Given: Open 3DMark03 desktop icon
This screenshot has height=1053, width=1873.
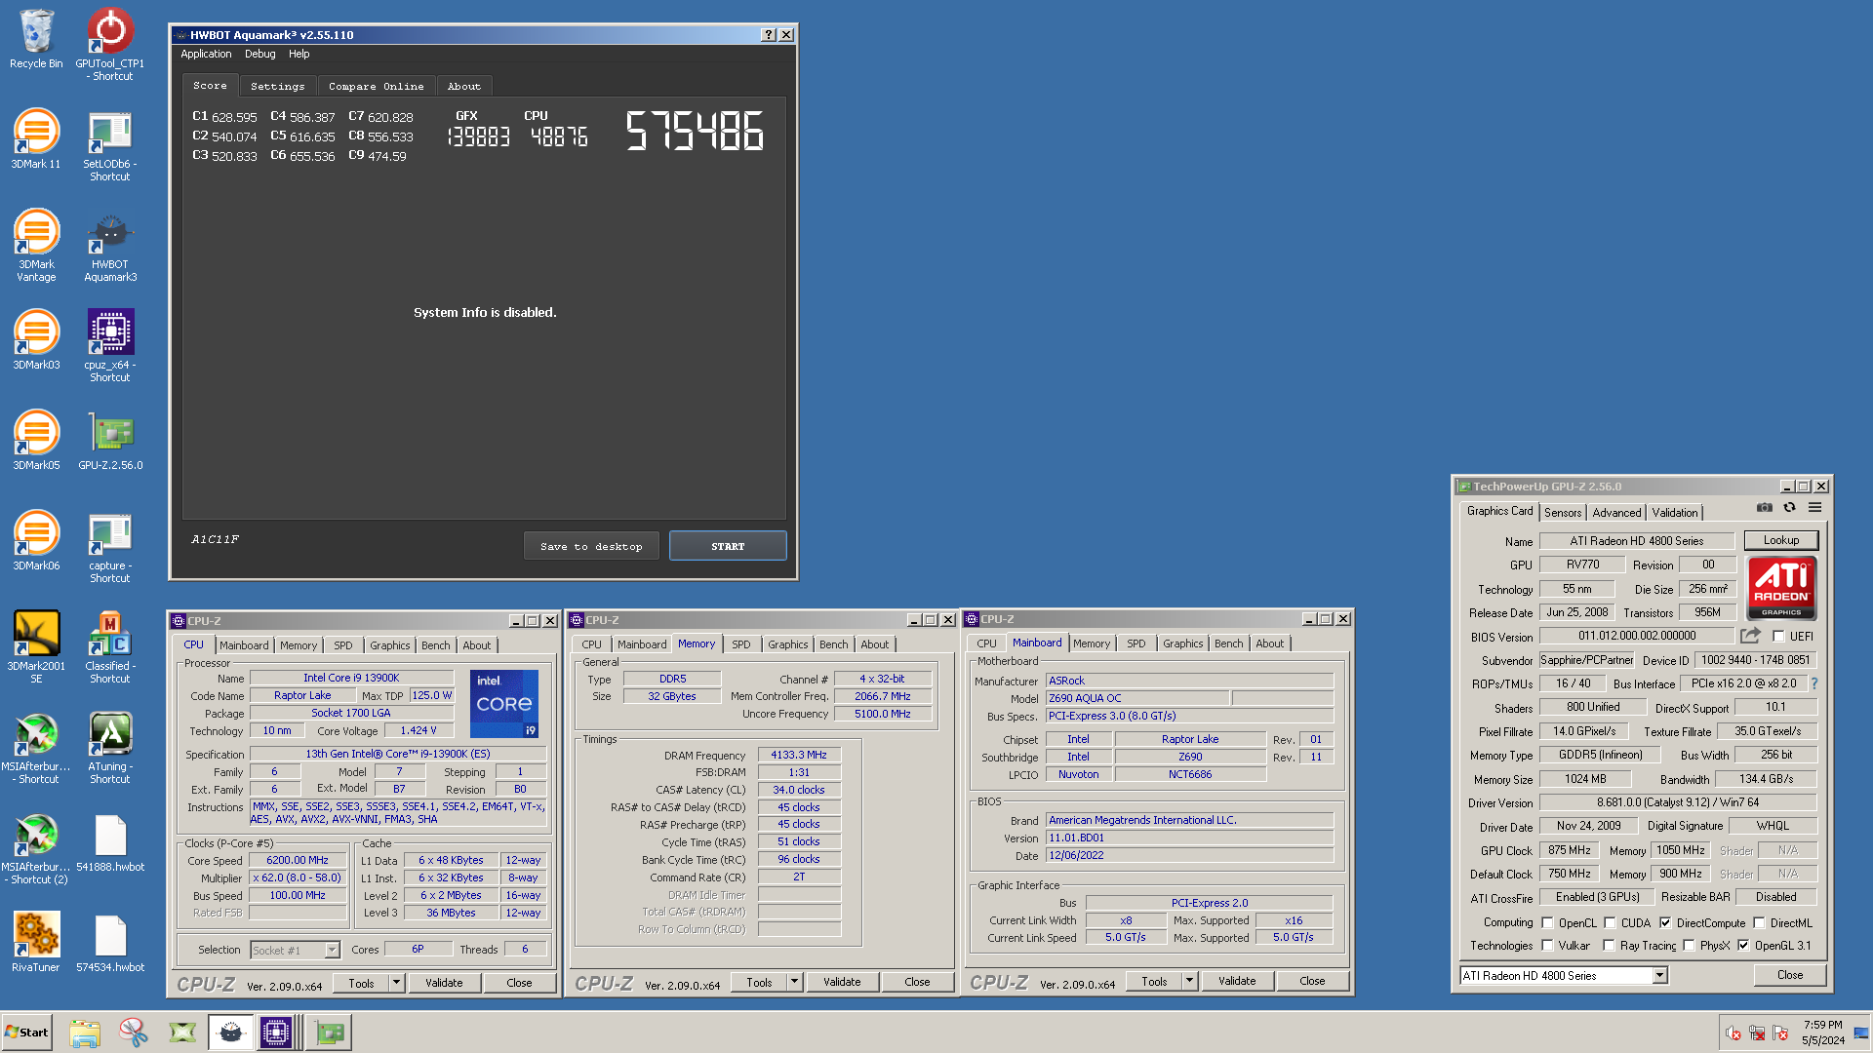Looking at the screenshot, I should [36, 340].
